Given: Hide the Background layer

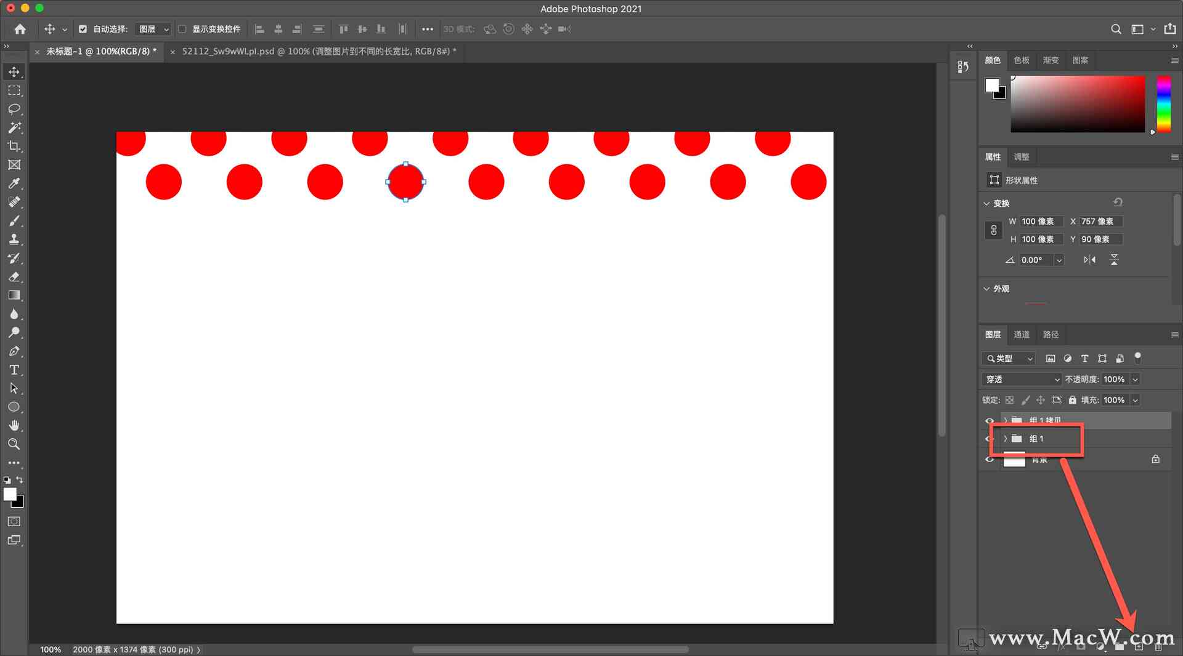Looking at the screenshot, I should pyautogui.click(x=990, y=459).
